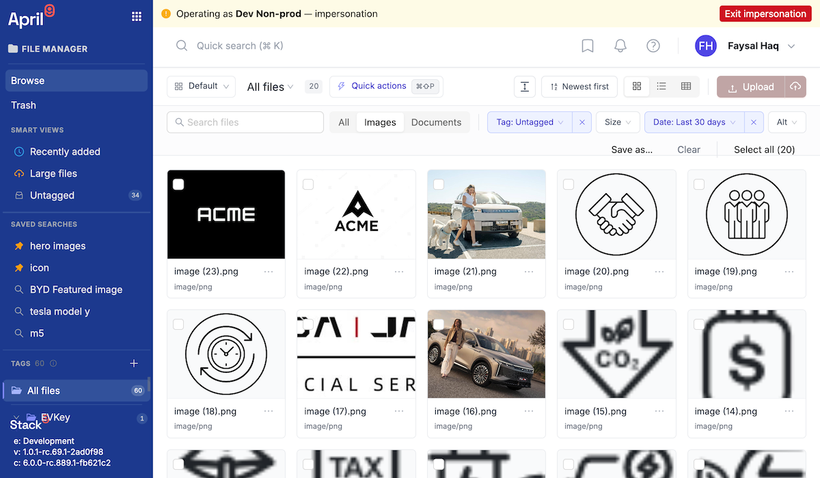Open Large files smart view
This screenshot has height=478, width=820.
point(77,173)
